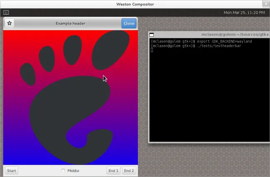Click the clock showing Mon Mar 25, 11:20 PM
The width and height of the screenshot is (270, 177).
244,12
